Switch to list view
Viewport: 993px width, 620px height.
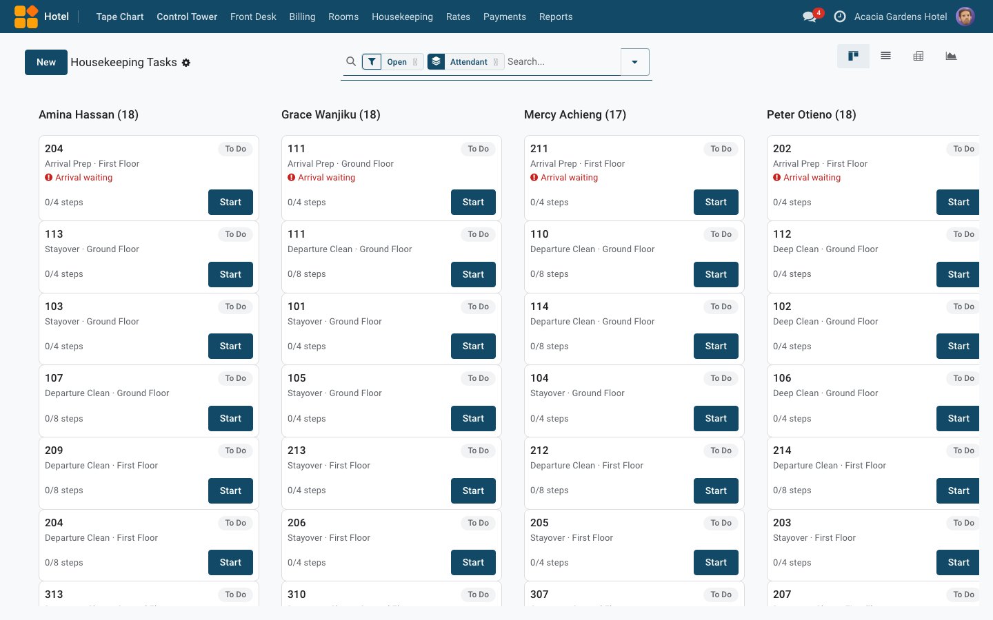point(886,56)
